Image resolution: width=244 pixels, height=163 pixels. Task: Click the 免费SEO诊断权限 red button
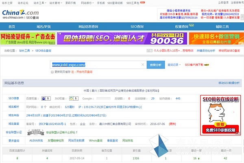(x=220, y=130)
